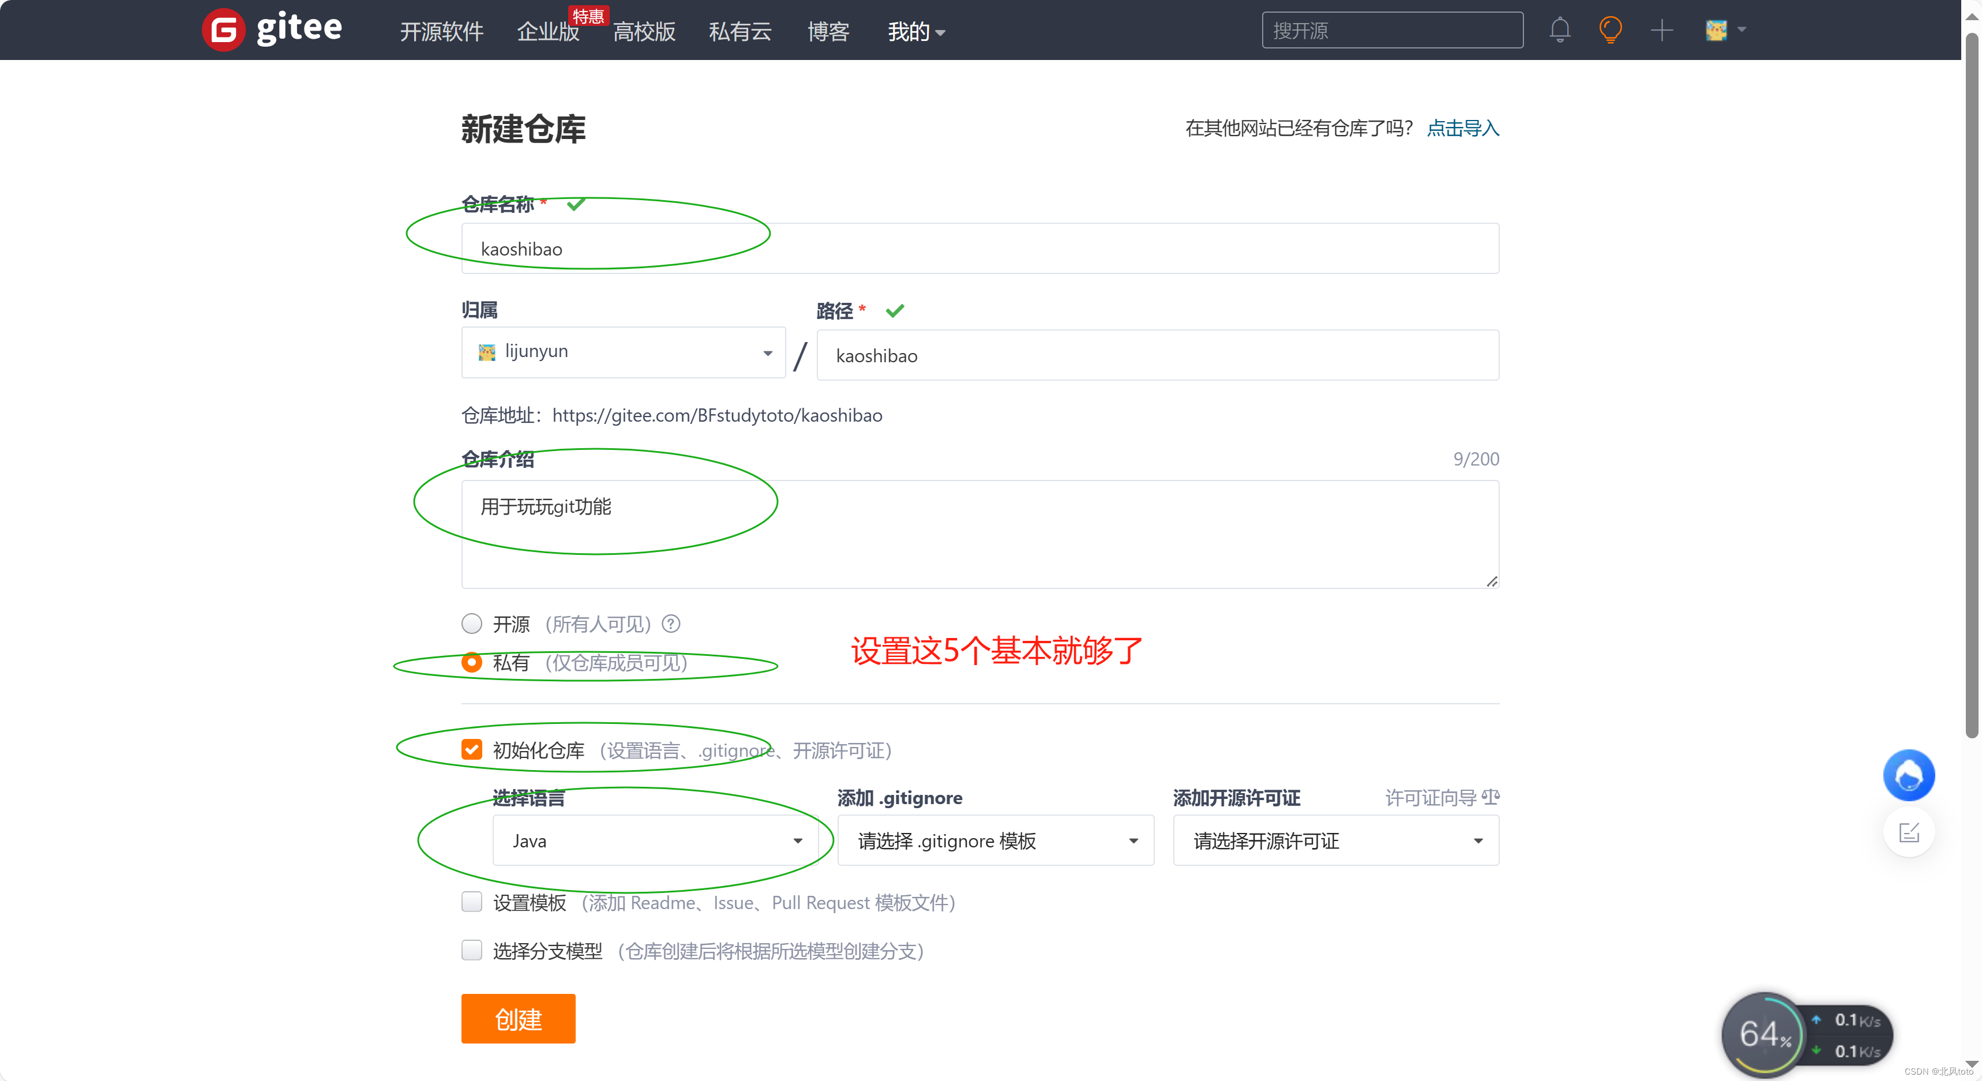1982x1081 pixels.
Task: Select the 私有 private radio button
Action: click(472, 662)
